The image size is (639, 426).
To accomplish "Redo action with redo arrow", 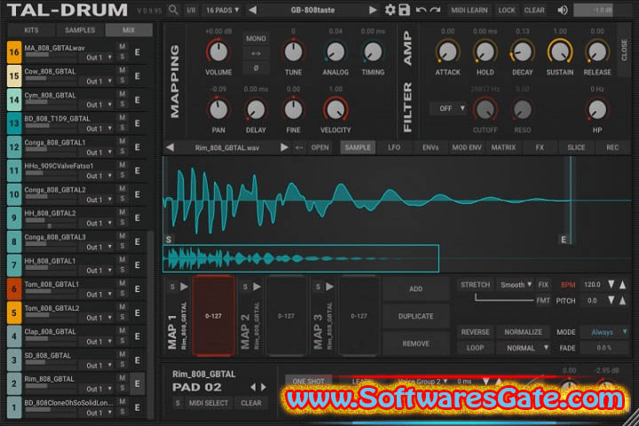I will pyautogui.click(x=435, y=10).
